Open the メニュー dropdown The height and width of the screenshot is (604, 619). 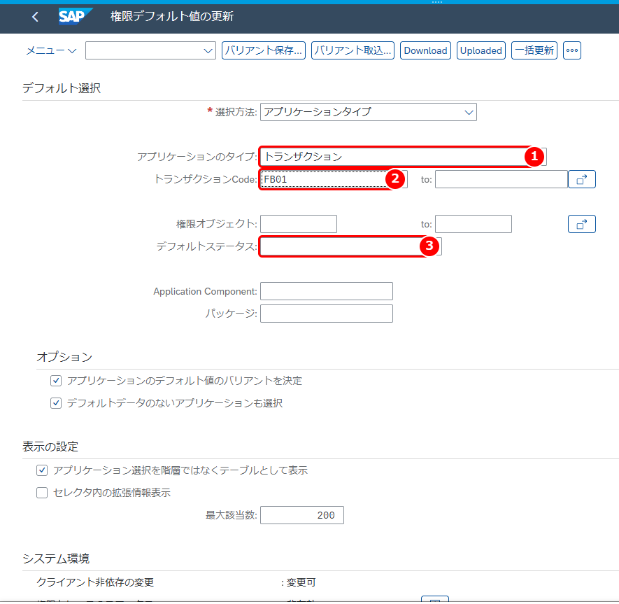pos(51,50)
